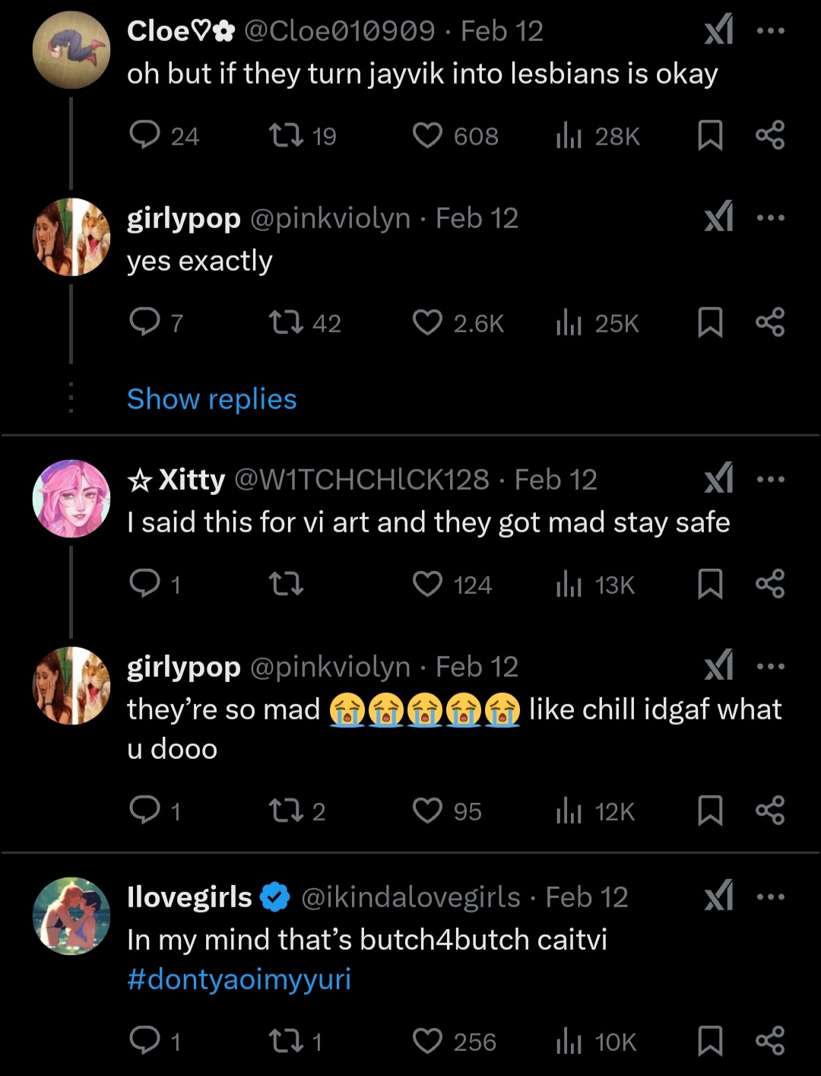Open more options on Xitty's tweet

[770, 479]
